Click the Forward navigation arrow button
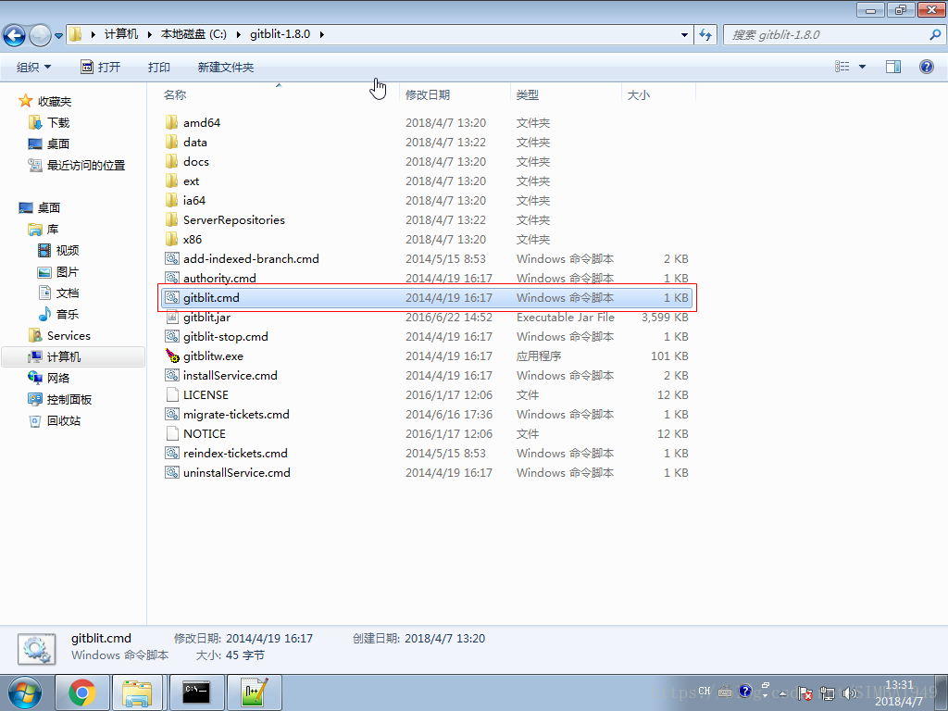Image resolution: width=948 pixels, height=711 pixels. (40, 35)
